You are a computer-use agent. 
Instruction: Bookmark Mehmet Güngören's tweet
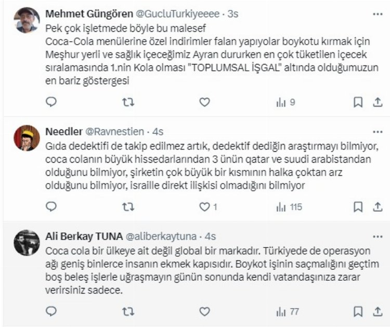point(358,102)
